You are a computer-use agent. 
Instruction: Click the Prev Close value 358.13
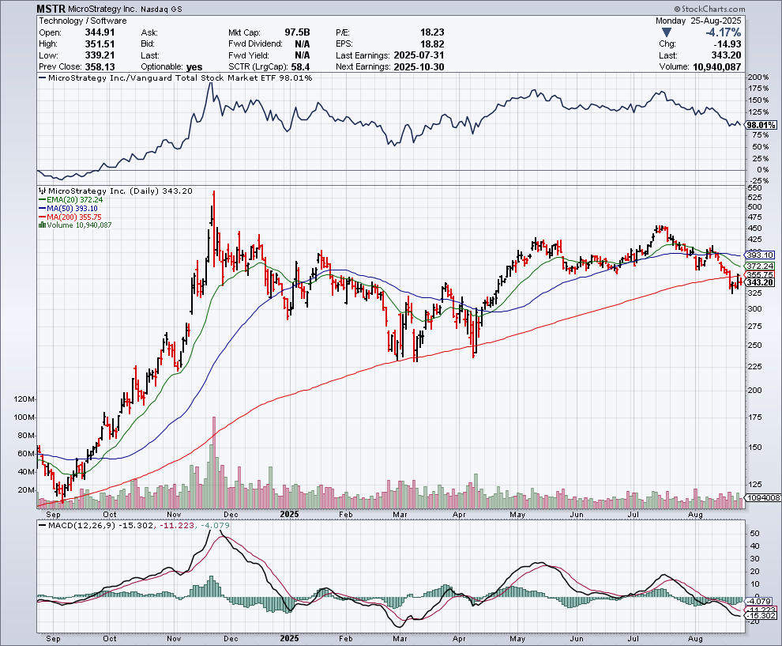point(100,67)
